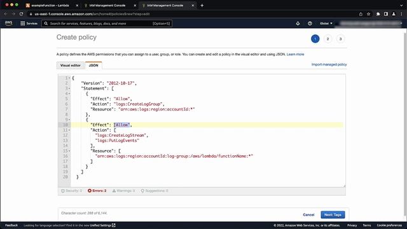The height and width of the screenshot is (229, 407).
Task: Reload the page with the refresh icon
Action: (21, 14)
